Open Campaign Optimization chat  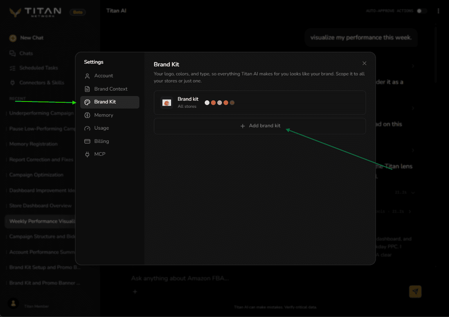tap(36, 175)
